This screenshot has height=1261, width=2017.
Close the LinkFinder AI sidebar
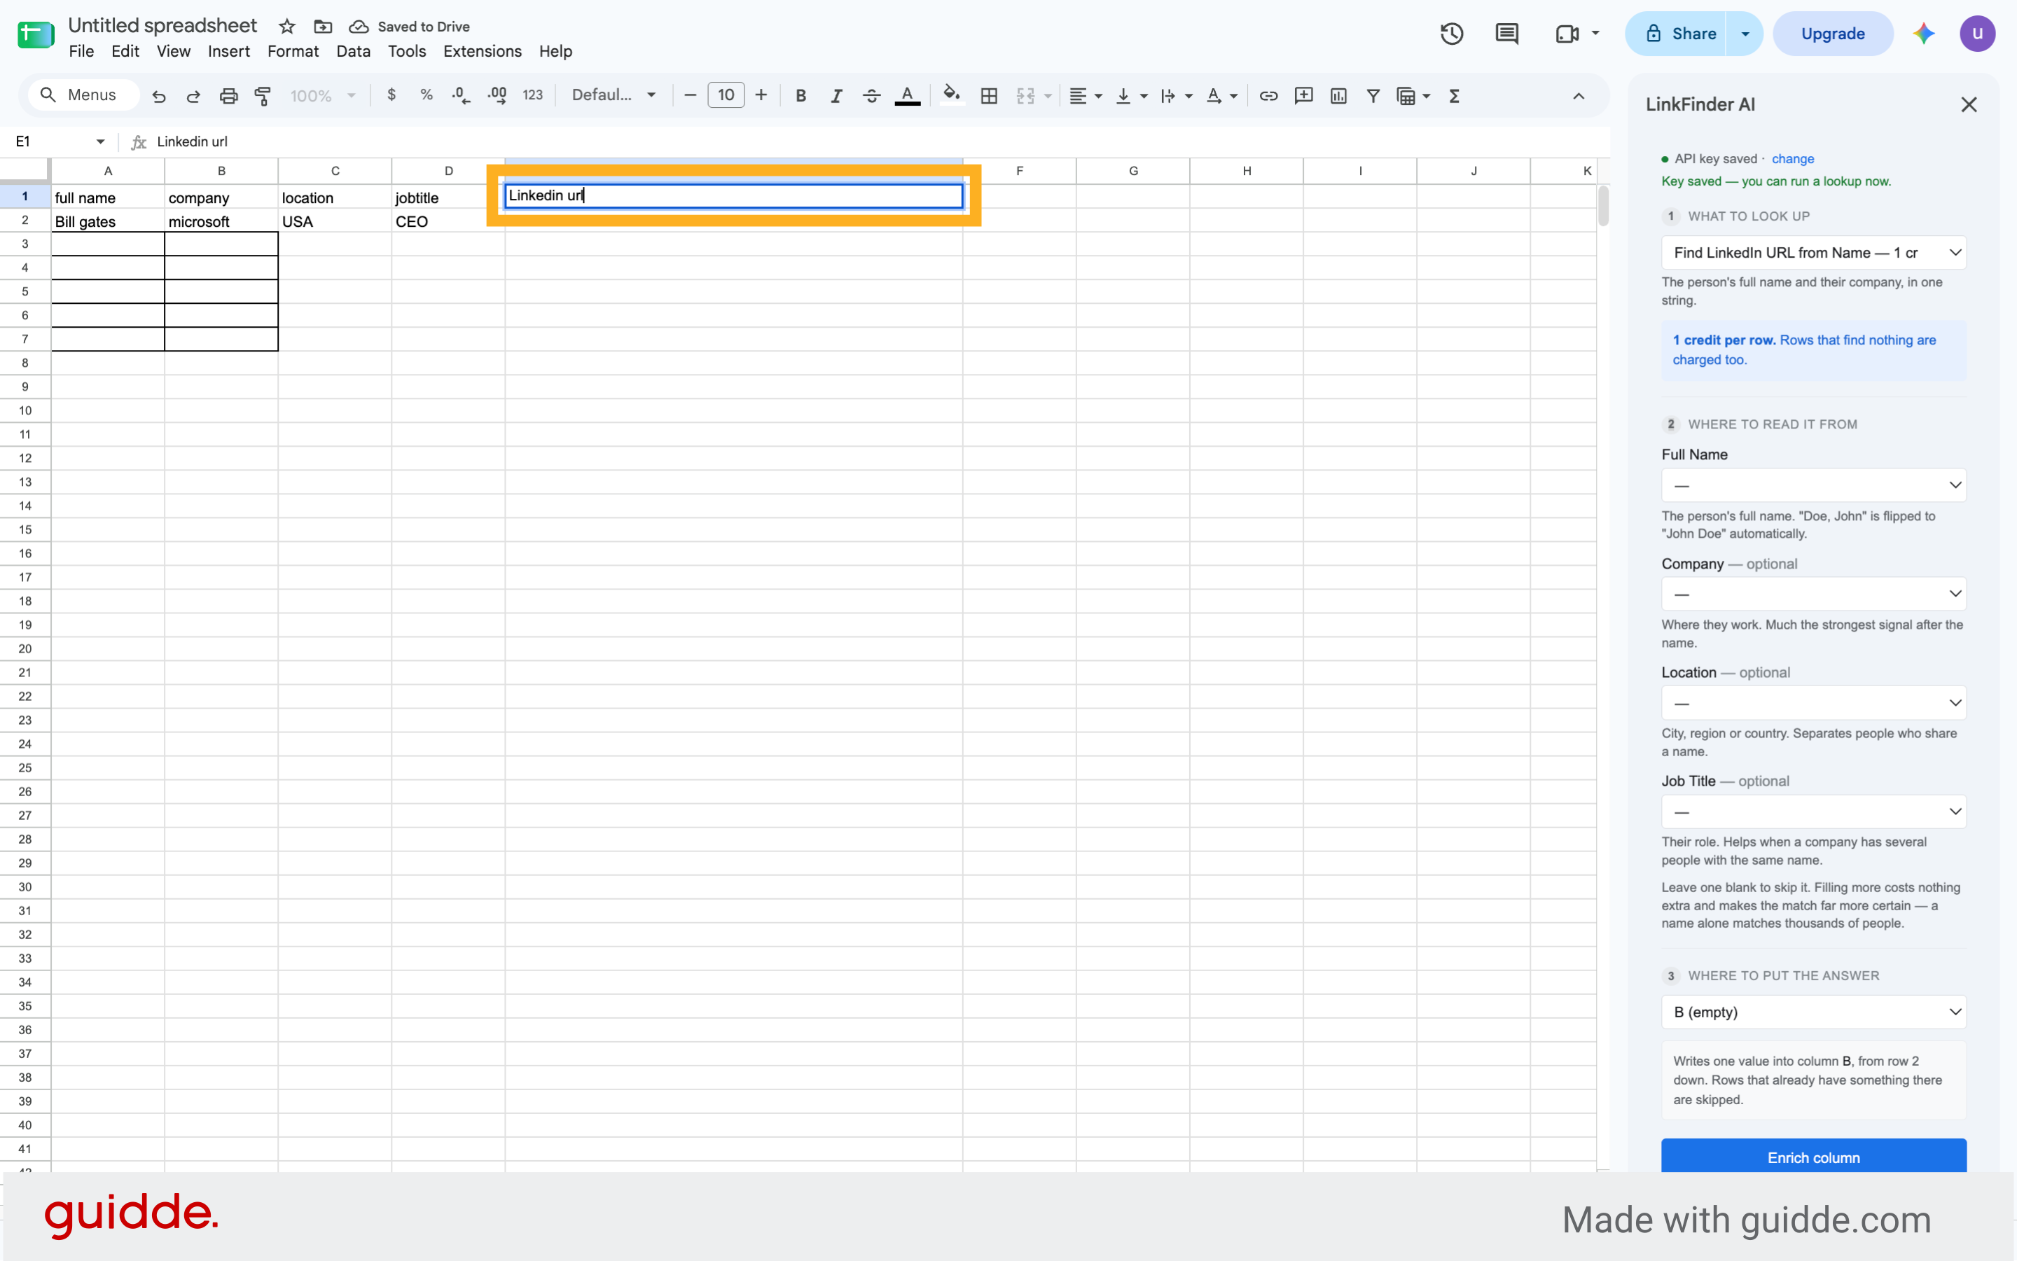[1969, 105]
